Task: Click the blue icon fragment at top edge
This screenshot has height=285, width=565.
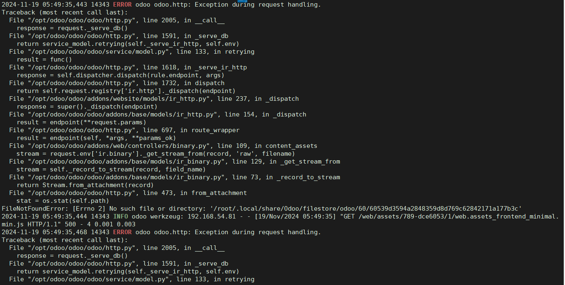Action: pyautogui.click(x=242, y=1)
